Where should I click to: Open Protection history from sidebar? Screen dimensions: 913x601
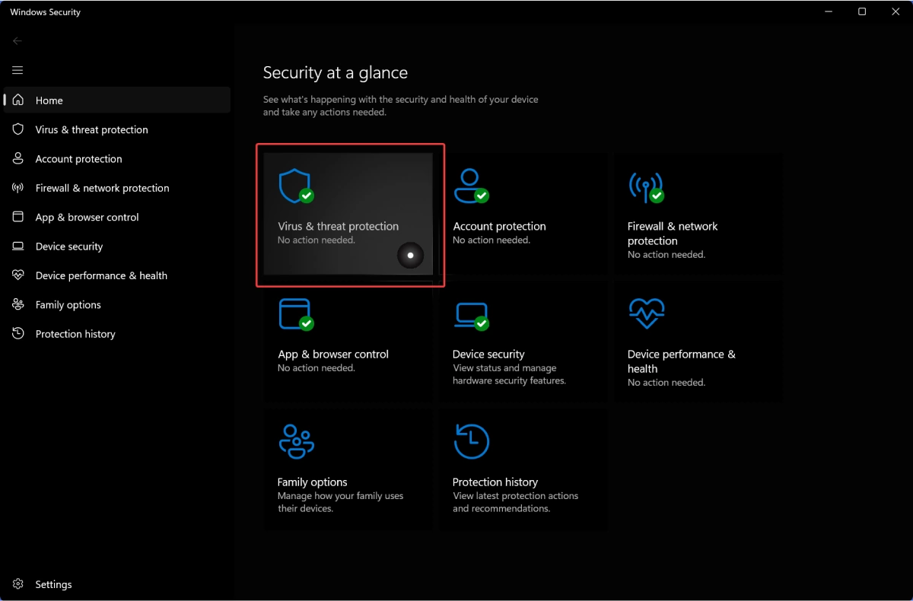coord(117,333)
